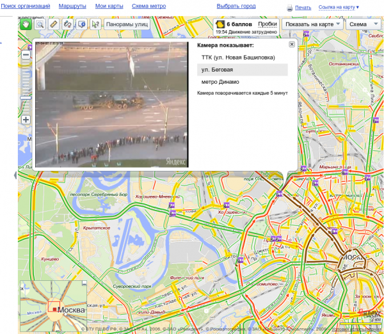Toggle the Пробки traffic layer
Viewport: 384px width, 334px height.
click(x=267, y=24)
